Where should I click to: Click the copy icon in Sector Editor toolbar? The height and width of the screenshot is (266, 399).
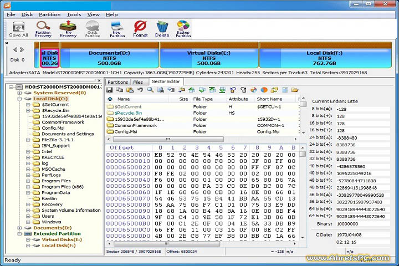(x=119, y=90)
